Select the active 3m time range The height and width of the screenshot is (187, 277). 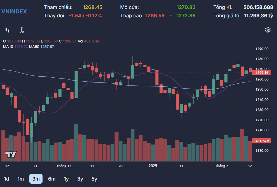point(36,179)
